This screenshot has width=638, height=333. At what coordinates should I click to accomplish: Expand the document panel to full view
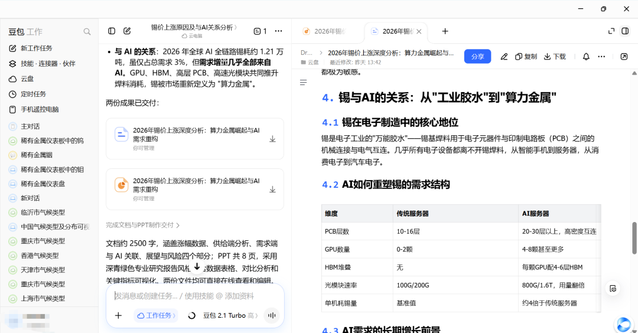(x=611, y=31)
